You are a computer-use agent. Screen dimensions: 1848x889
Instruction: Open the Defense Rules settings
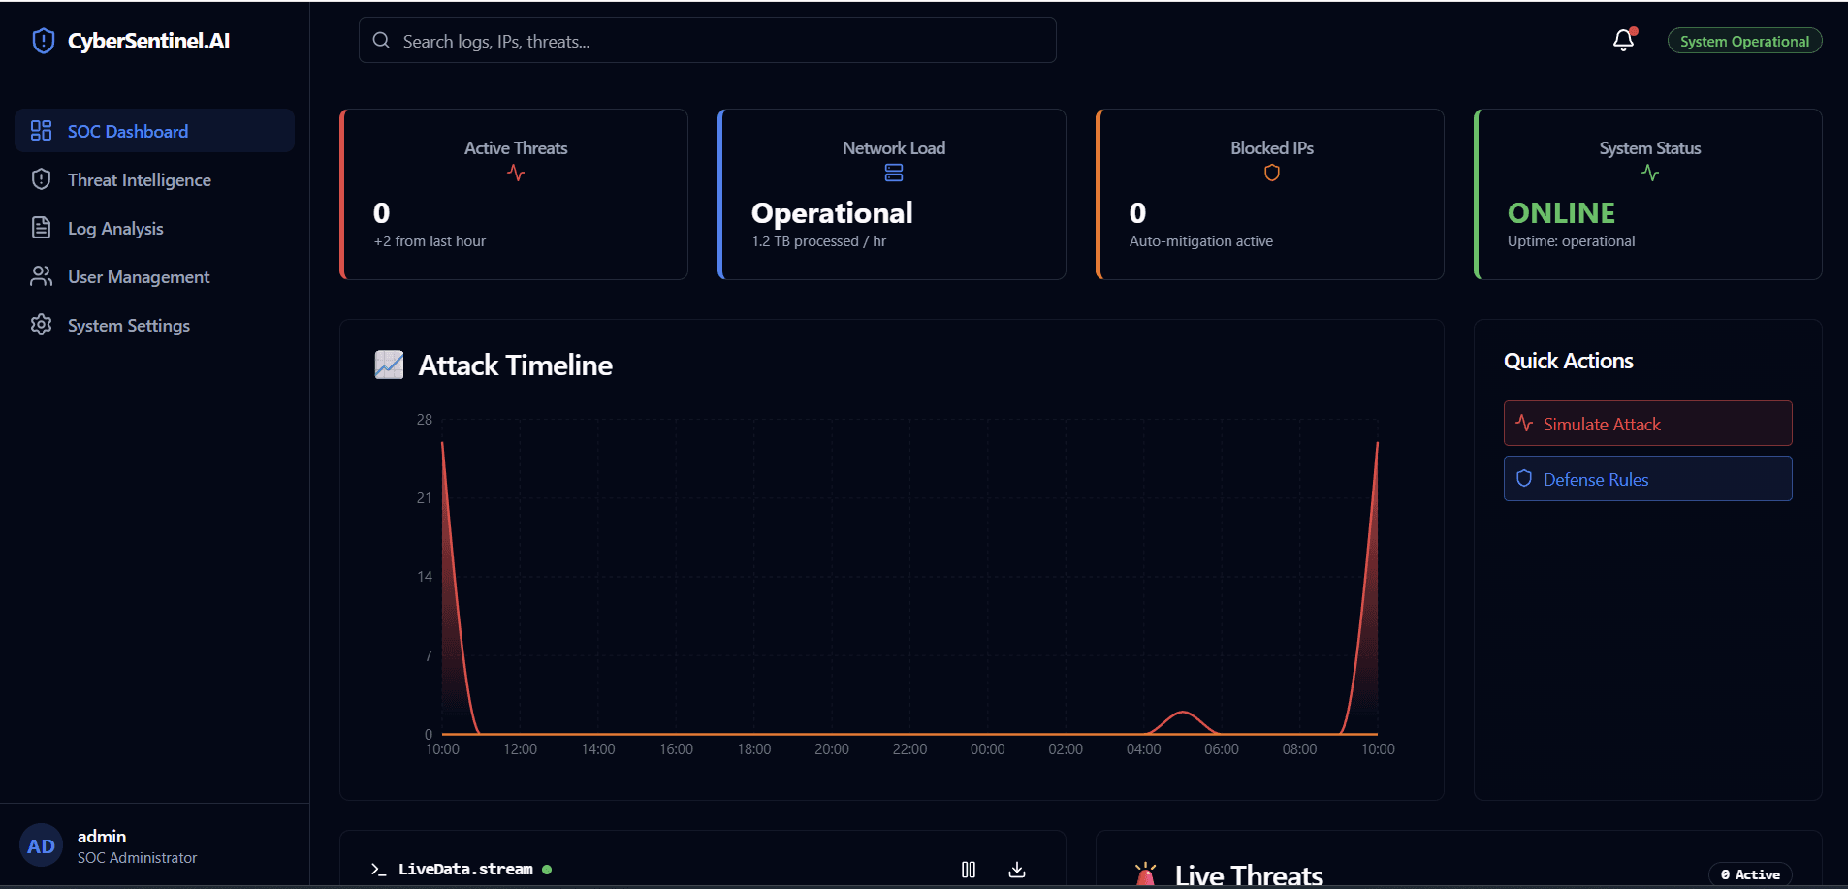[1646, 478]
